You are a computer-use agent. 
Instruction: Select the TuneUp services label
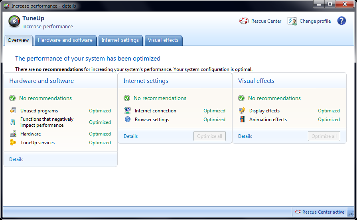pos(37,143)
